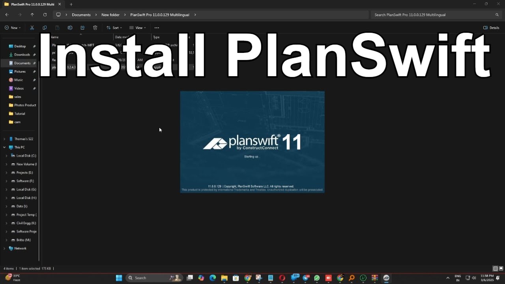Open the Windows Start menu
The width and height of the screenshot is (505, 284).
tap(119, 278)
